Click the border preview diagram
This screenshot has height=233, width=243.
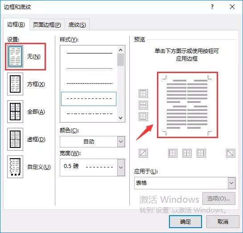point(187,105)
